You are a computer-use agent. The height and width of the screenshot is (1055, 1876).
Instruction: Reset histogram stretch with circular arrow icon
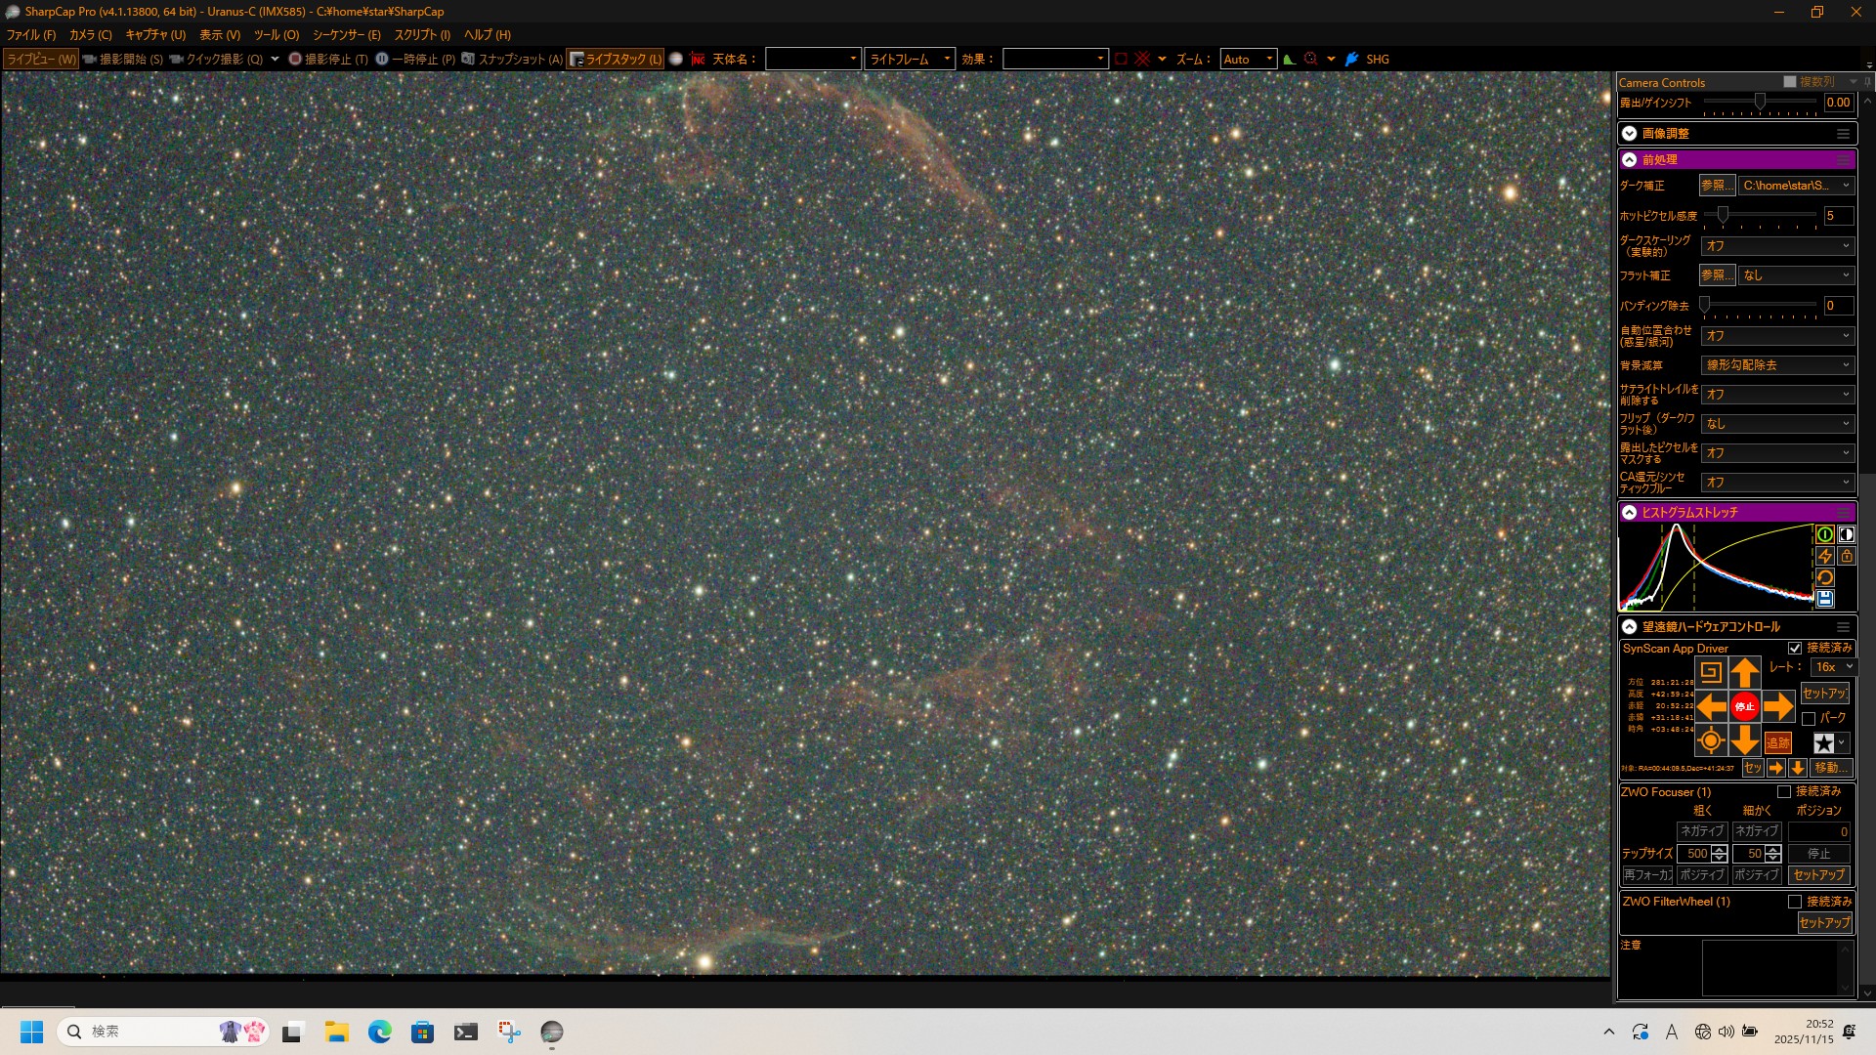point(1824,577)
